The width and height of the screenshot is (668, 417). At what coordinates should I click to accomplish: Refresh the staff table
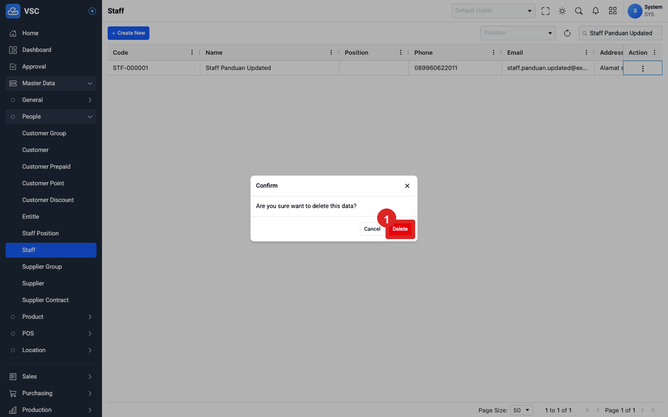pyautogui.click(x=567, y=33)
